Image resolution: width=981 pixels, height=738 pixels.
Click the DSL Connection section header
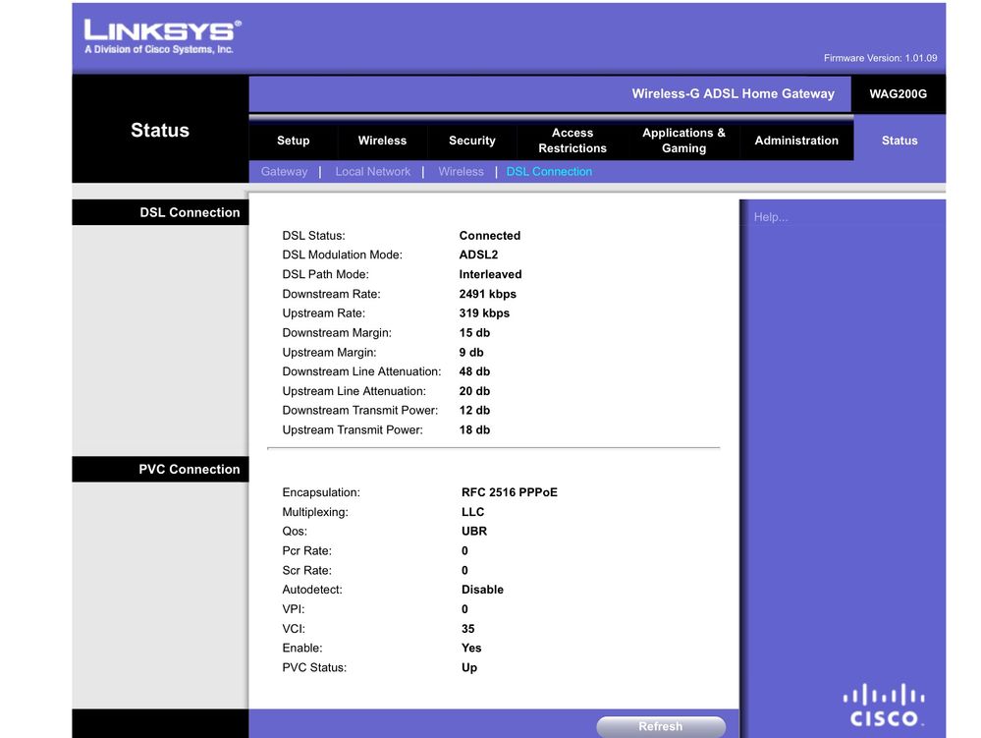(x=160, y=212)
